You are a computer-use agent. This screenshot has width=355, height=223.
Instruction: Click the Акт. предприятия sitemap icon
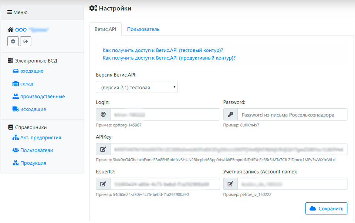[16, 138]
